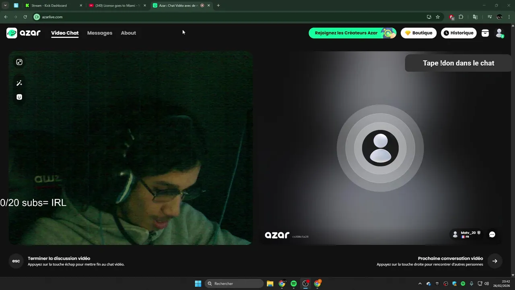Screen dimensions: 515x290
Task: Open Chrome three-dot menu
Action: click(x=509, y=17)
